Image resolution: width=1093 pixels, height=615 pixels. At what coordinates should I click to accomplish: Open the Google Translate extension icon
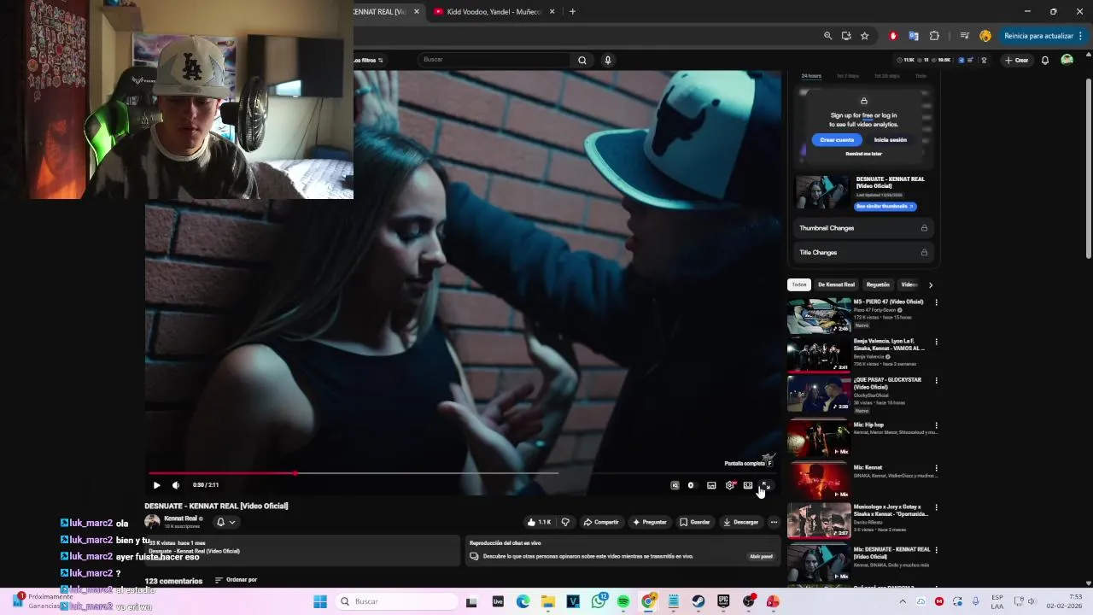[x=914, y=36]
